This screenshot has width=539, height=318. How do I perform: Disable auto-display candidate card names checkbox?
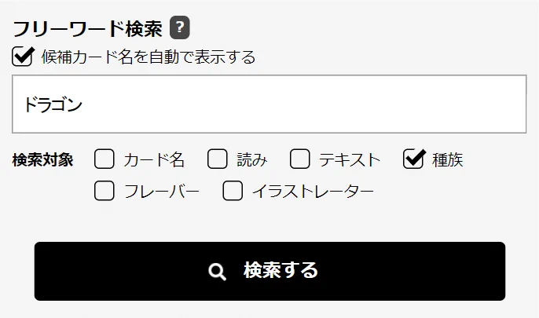tap(22, 56)
